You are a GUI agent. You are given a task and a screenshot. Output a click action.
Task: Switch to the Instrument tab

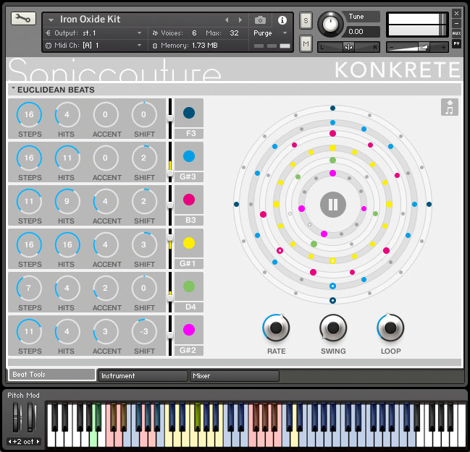pos(142,376)
